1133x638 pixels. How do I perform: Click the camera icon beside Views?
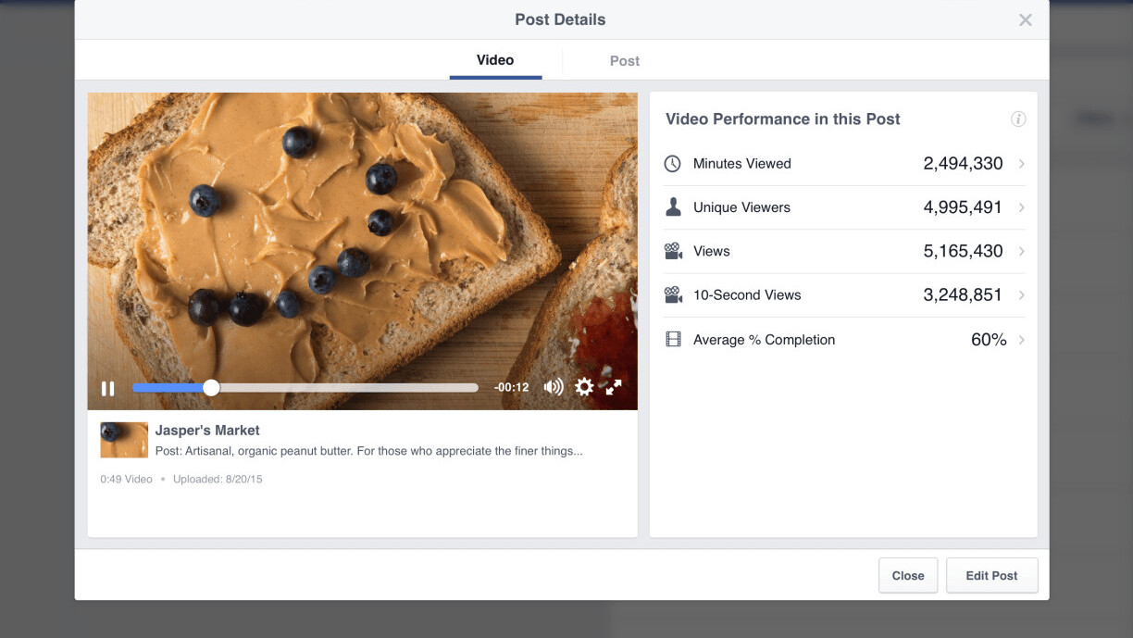pyautogui.click(x=673, y=251)
